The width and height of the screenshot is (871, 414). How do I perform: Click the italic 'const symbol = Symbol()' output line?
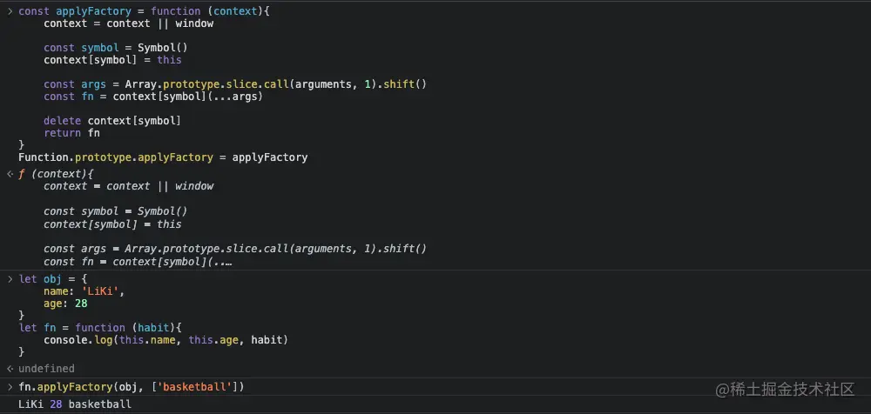(116, 210)
